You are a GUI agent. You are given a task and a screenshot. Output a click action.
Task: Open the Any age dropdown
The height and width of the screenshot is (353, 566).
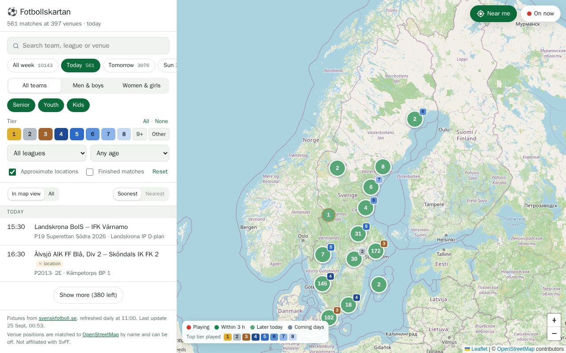point(130,153)
